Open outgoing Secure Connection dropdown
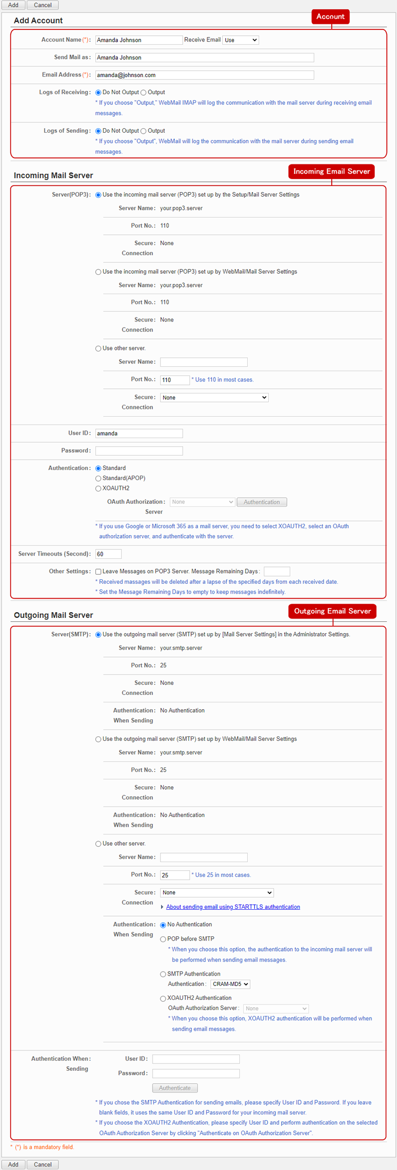 [x=217, y=893]
